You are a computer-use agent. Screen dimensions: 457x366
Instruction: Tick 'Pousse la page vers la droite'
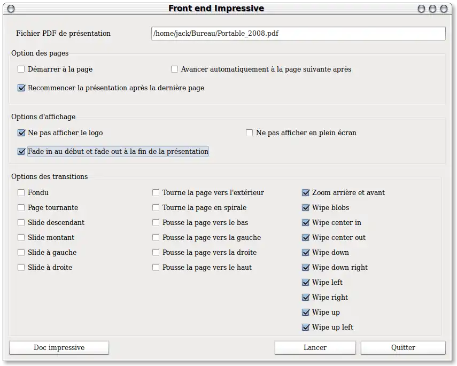[156, 252]
